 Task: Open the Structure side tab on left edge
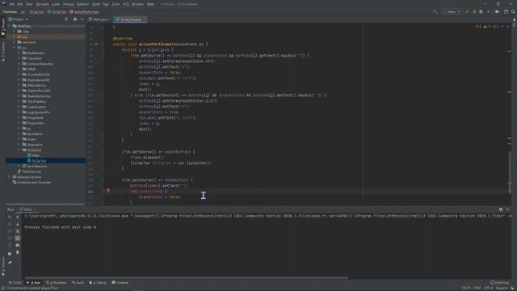pos(3,53)
